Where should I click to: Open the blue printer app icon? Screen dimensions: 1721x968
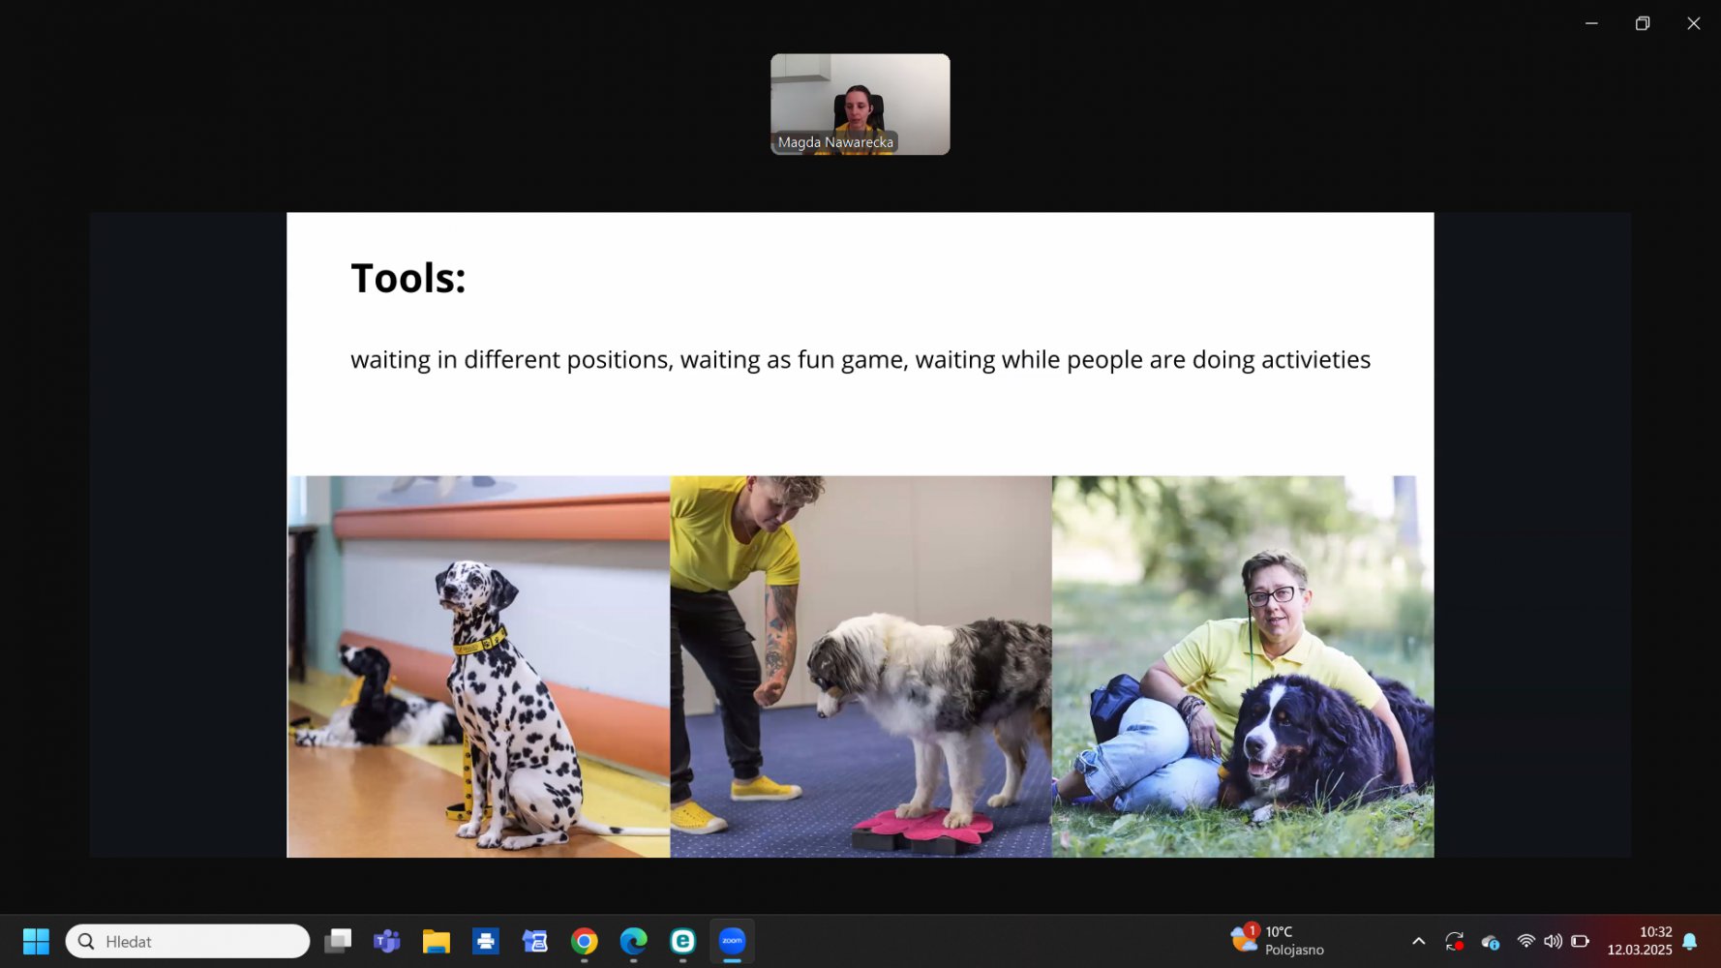(x=486, y=941)
